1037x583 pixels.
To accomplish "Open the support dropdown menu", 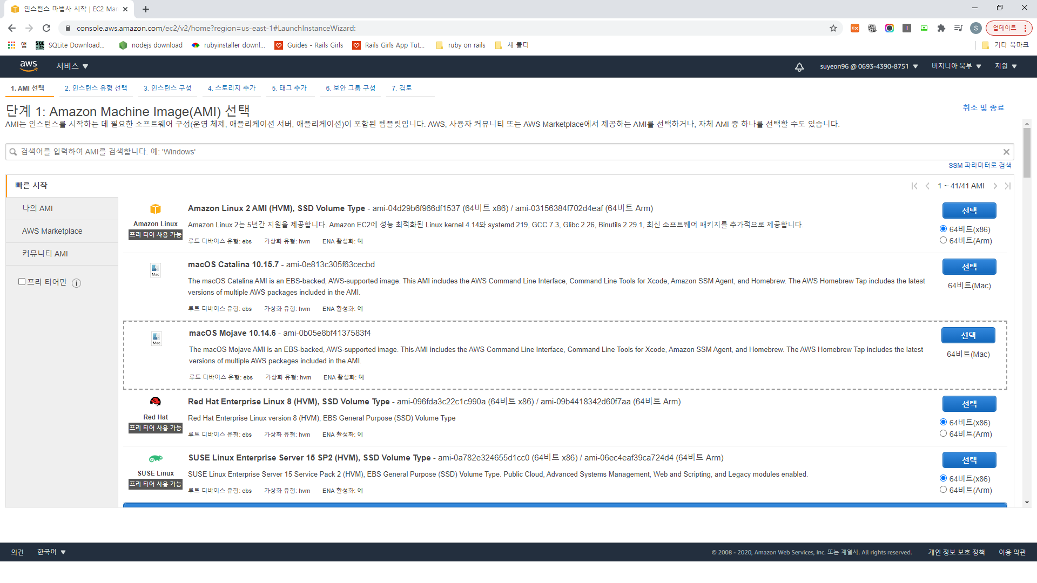I will [x=1006, y=66].
